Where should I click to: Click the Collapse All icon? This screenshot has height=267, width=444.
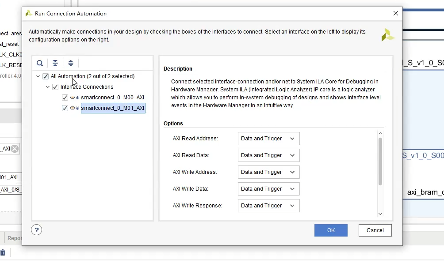click(x=55, y=63)
